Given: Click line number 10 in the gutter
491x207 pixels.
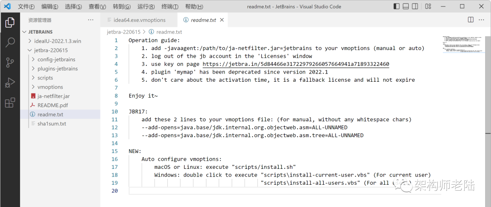Looking at the screenshot, I should (115, 112).
